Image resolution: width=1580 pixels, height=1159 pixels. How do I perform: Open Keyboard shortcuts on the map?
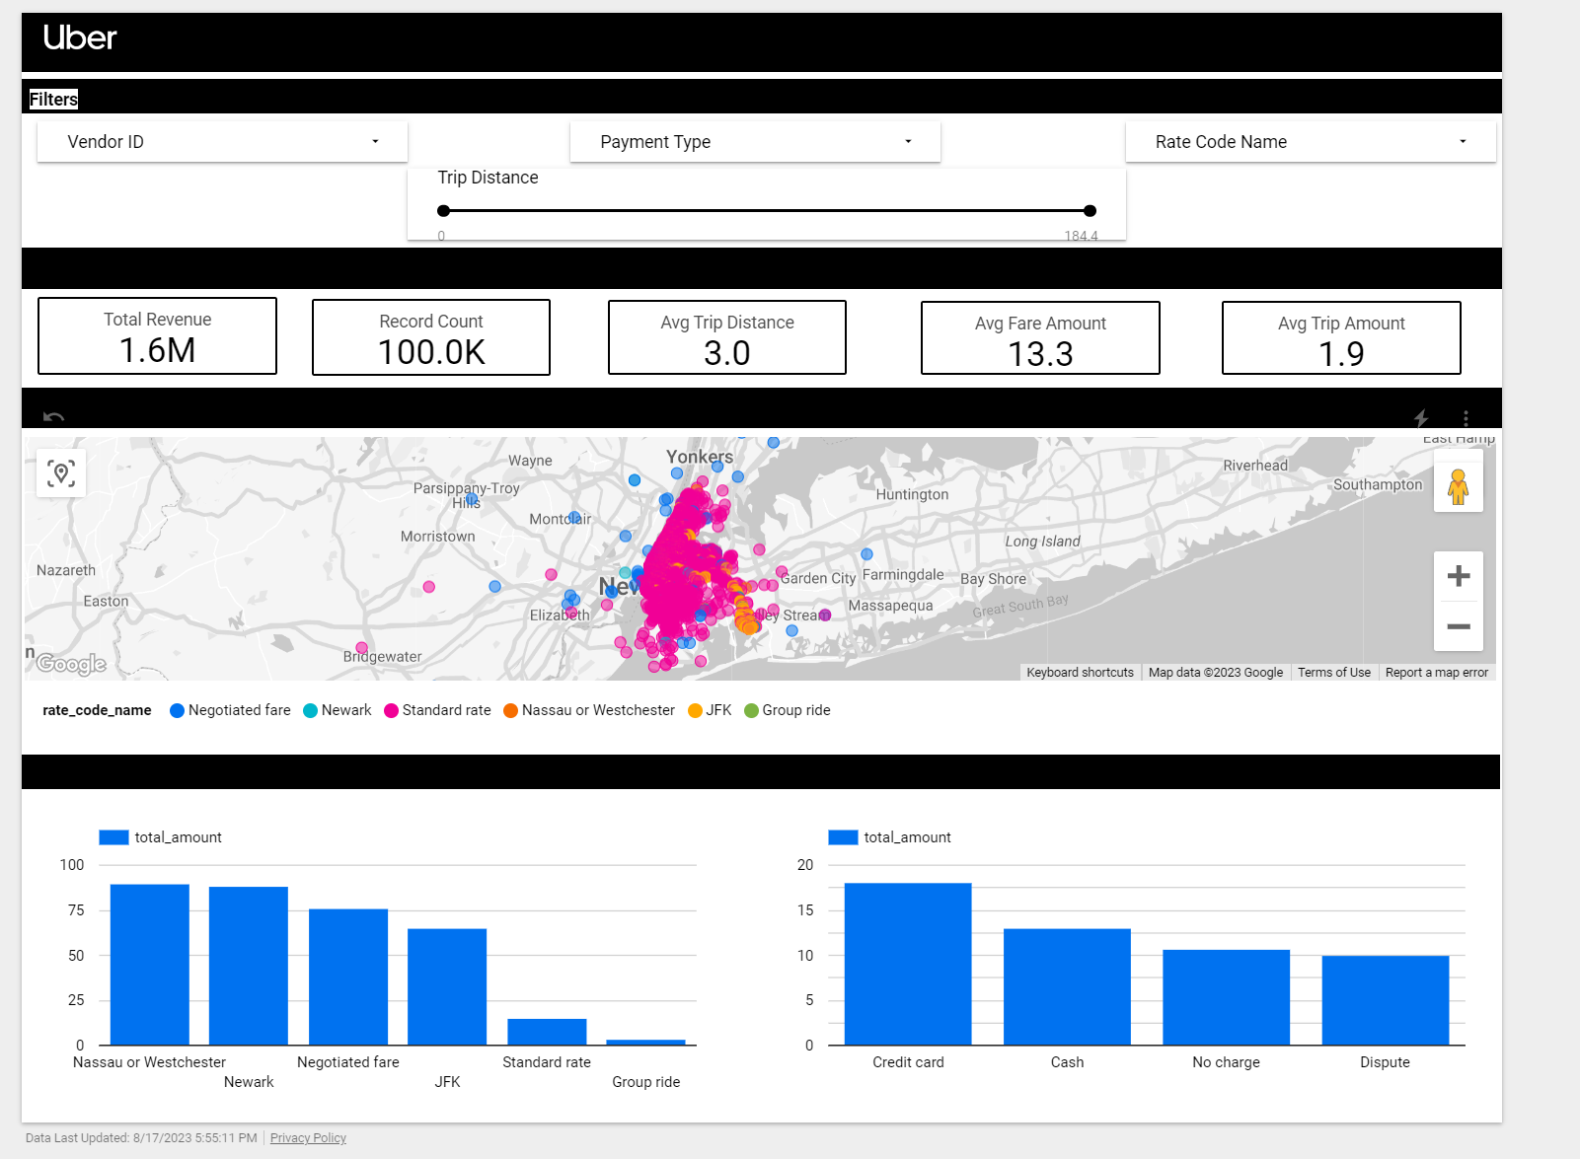point(1080,673)
